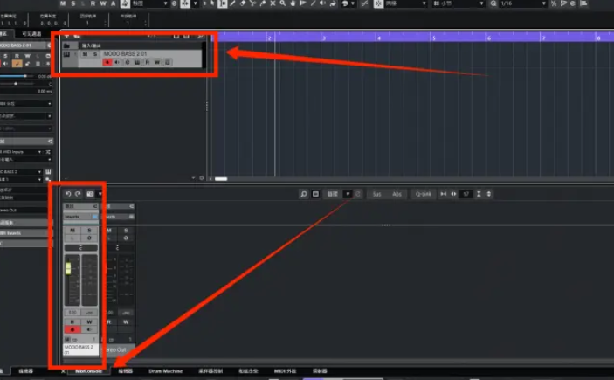Toggle Write automation on MODO BASS track
The width and height of the screenshot is (614, 380).
[157, 62]
